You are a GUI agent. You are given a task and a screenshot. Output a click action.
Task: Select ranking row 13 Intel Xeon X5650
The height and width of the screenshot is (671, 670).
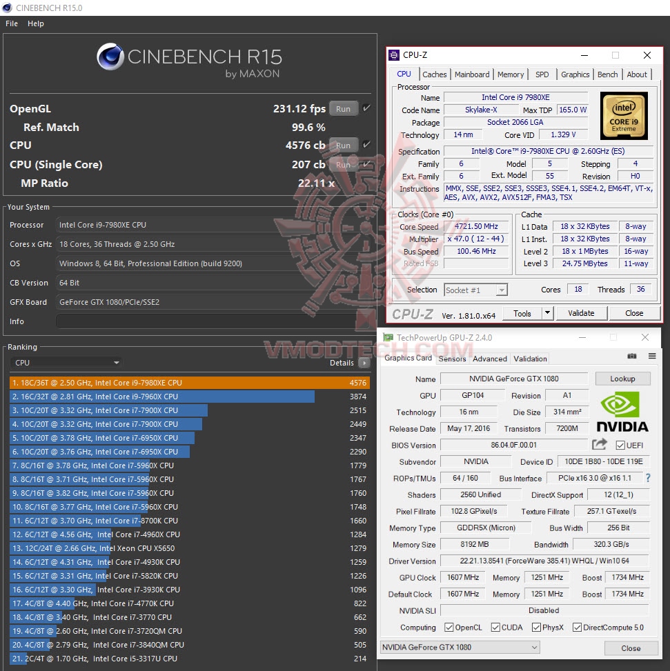[x=189, y=548]
